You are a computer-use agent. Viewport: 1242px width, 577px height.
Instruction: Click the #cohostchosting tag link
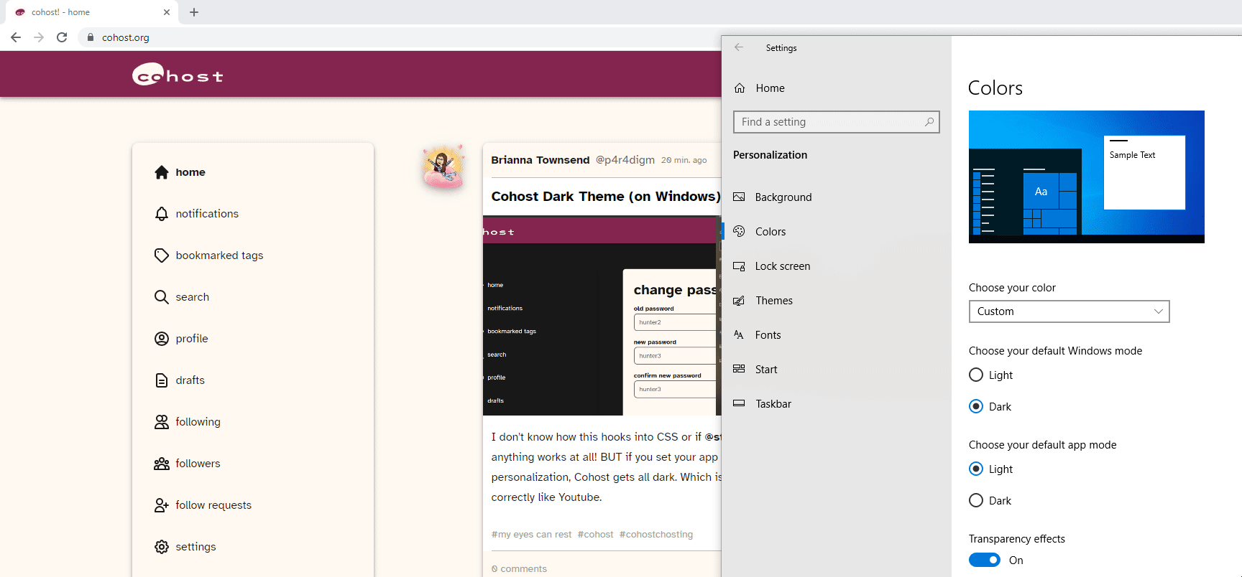(655, 535)
